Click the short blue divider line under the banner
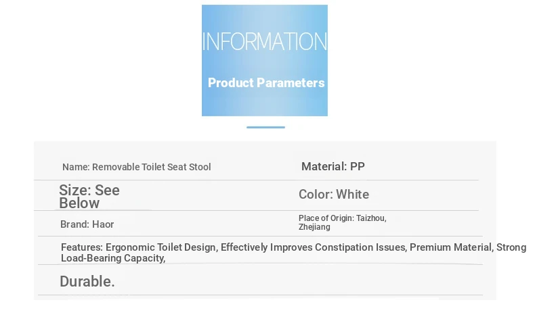This screenshot has width=535, height=321. coord(265,127)
